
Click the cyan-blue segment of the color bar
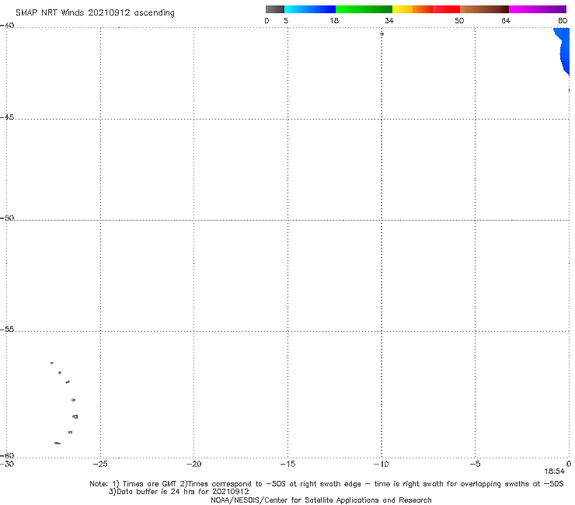click(310, 9)
